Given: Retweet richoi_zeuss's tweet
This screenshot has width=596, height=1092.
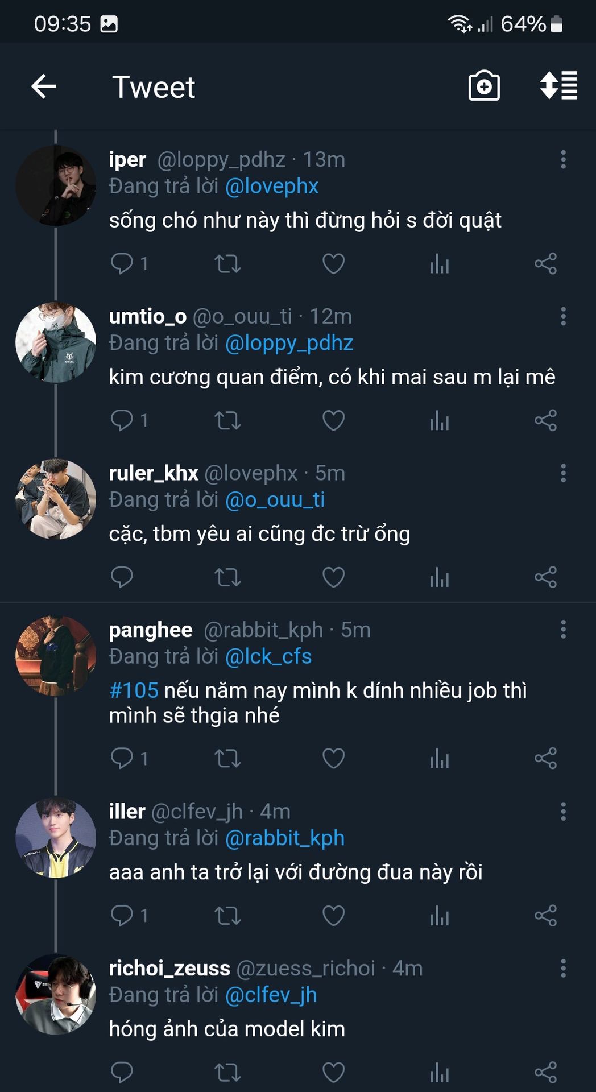Looking at the screenshot, I should click(227, 1073).
